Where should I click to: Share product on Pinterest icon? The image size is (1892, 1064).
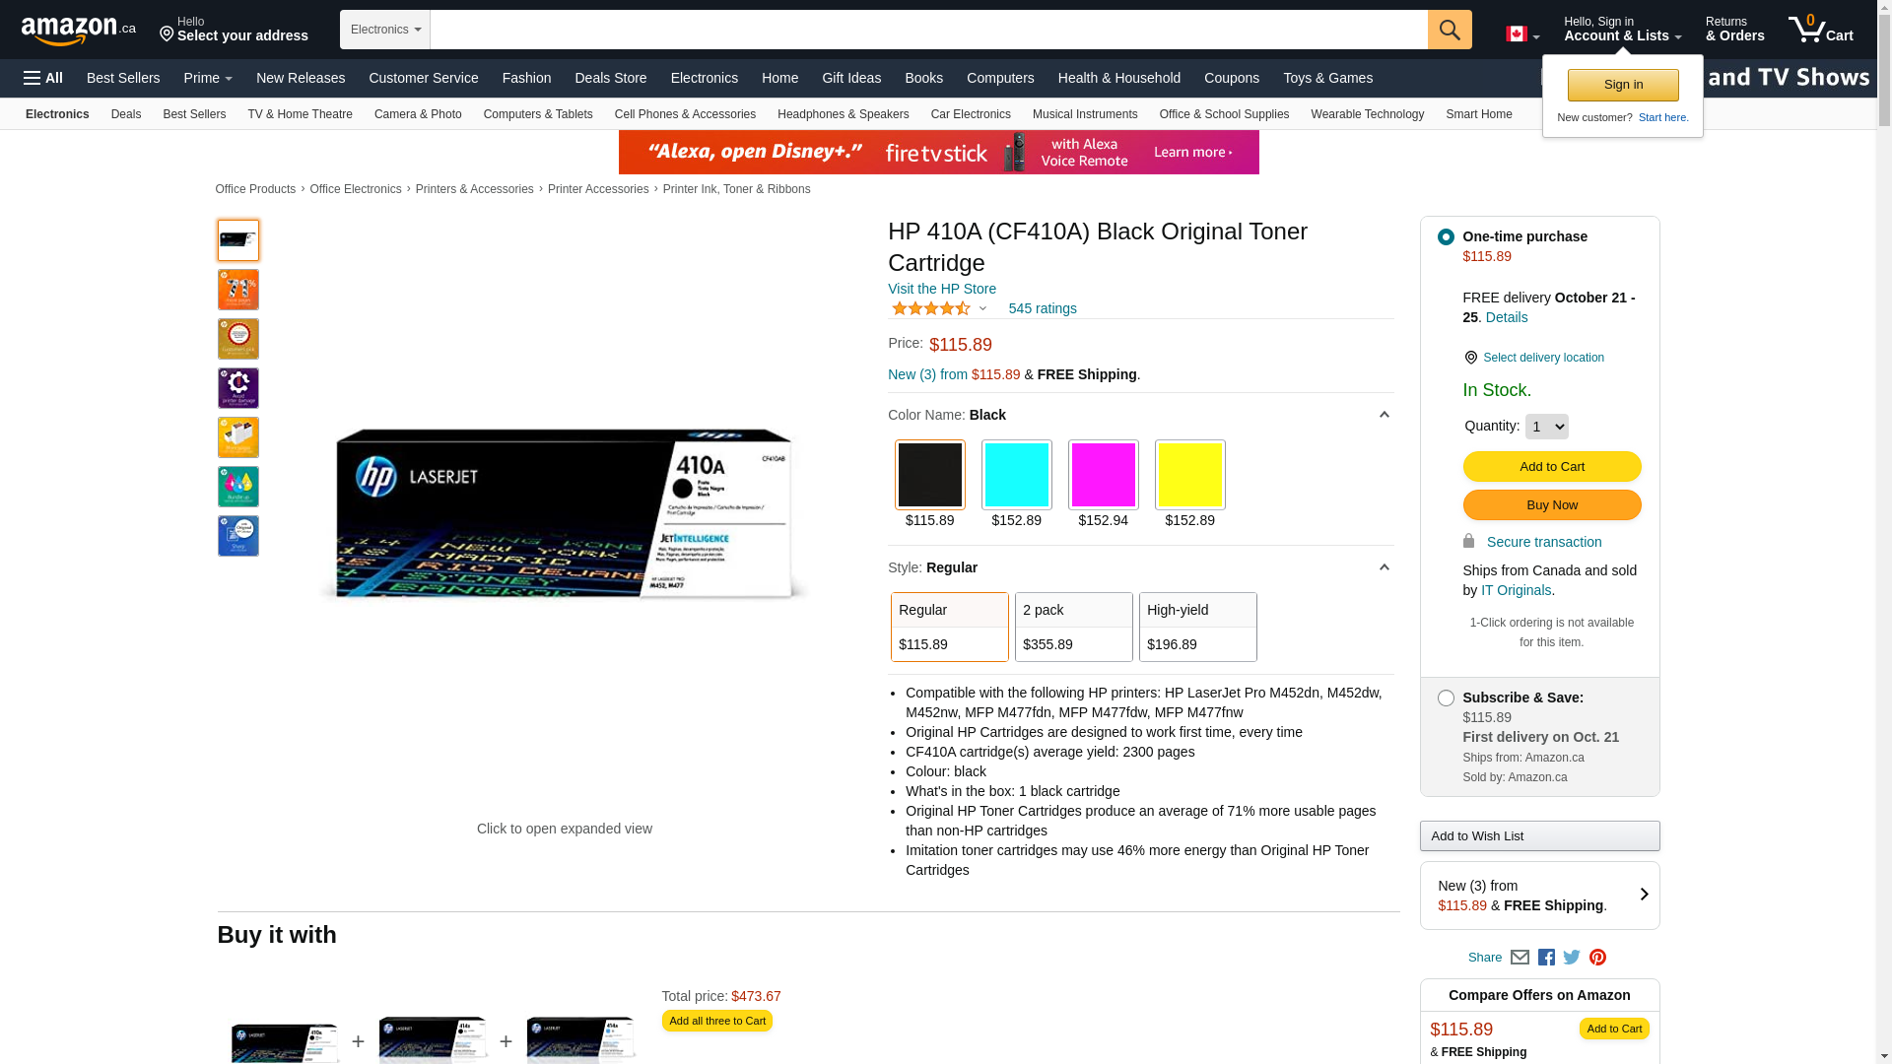[1597, 958]
